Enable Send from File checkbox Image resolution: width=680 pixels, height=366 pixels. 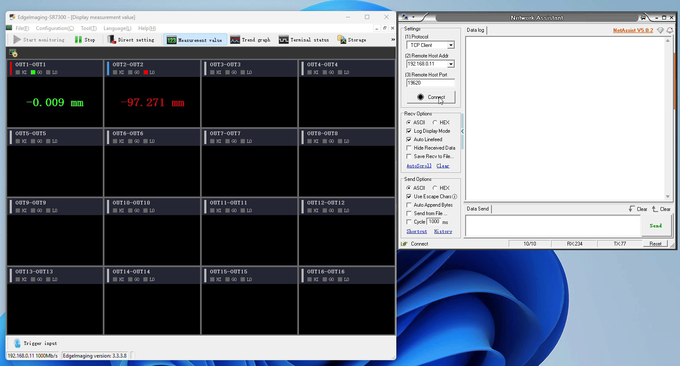click(409, 213)
